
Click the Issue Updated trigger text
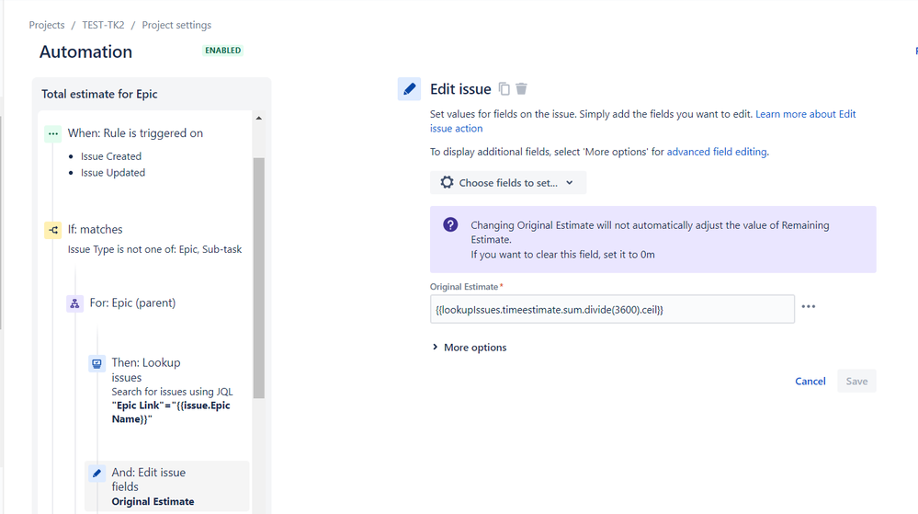tap(112, 173)
